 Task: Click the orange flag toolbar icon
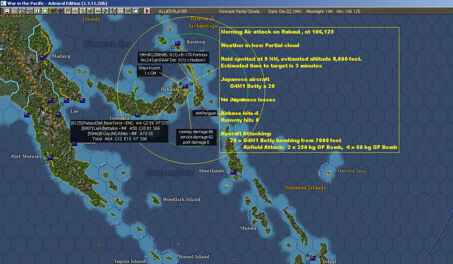68,11
